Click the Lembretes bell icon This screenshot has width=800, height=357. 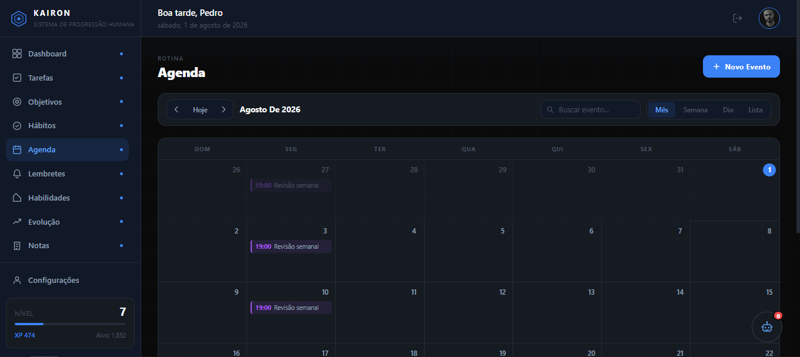coord(17,174)
